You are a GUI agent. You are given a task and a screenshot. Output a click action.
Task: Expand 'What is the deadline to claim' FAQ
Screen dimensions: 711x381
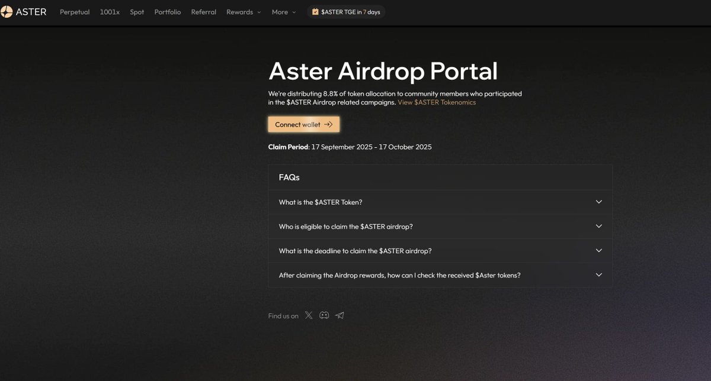[440, 251]
